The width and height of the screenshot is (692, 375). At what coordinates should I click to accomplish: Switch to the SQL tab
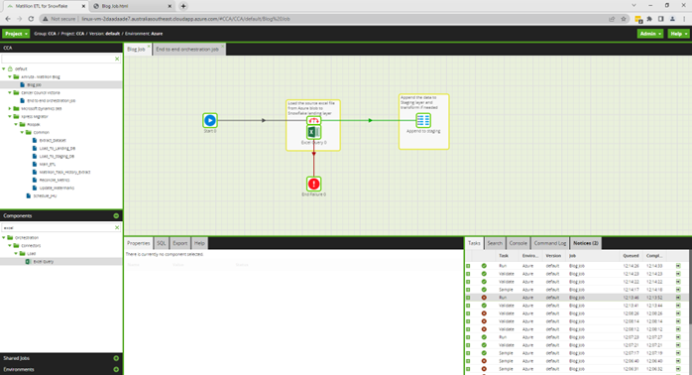click(x=161, y=243)
